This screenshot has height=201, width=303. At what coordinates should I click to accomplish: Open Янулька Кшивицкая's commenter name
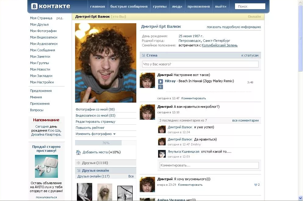point(184,152)
